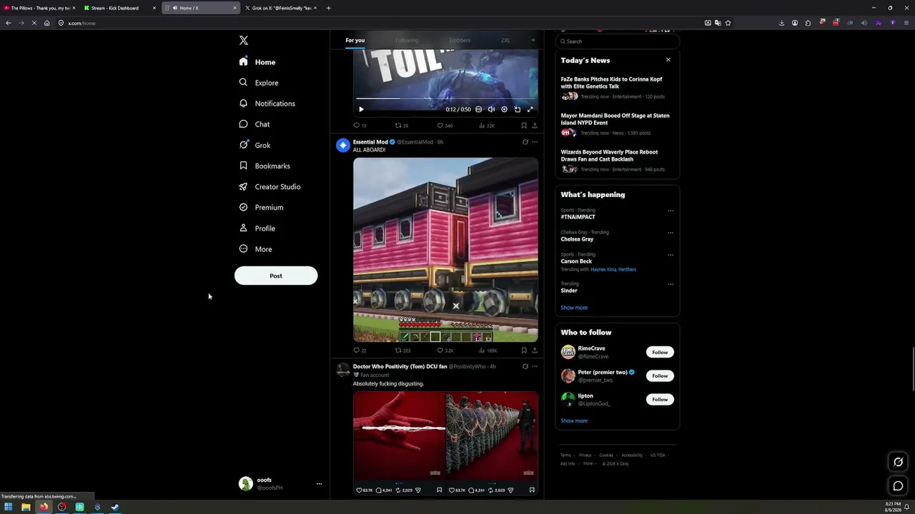
Task: Bookmark this page with the star icon
Action: tap(728, 23)
